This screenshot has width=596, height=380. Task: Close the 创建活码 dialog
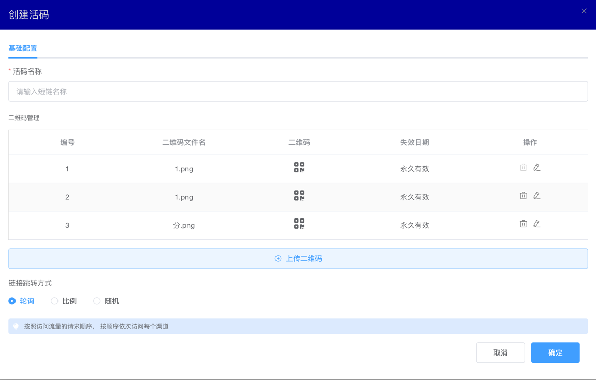[584, 11]
